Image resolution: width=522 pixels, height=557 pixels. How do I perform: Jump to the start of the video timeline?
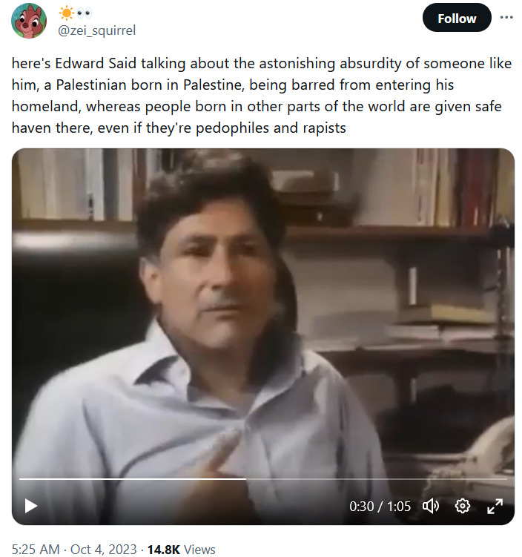pyautogui.click(x=20, y=479)
